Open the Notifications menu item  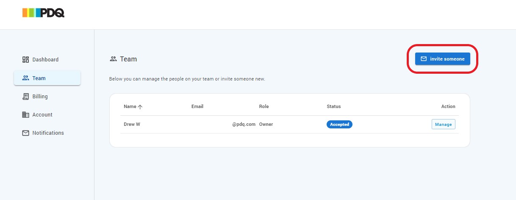(48, 133)
